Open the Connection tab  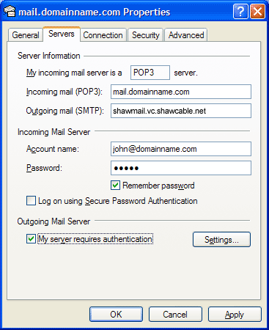(x=103, y=35)
